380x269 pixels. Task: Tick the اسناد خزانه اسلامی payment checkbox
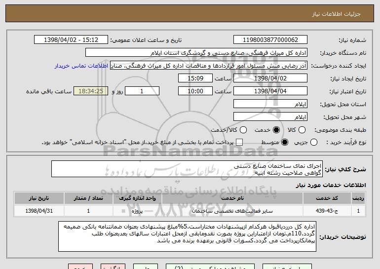point(239,142)
